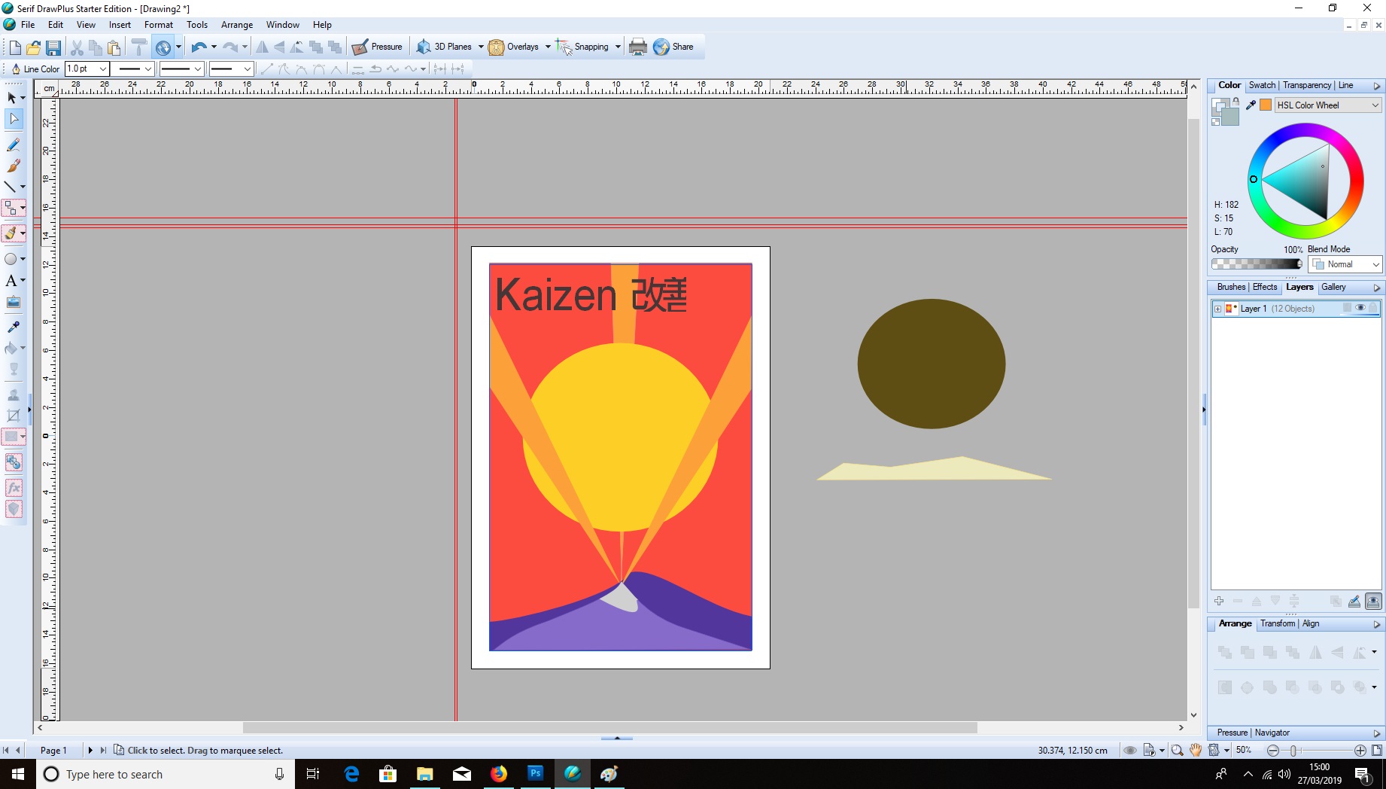Click the Save disk icon
The height and width of the screenshot is (789, 1386).
tap(53, 47)
